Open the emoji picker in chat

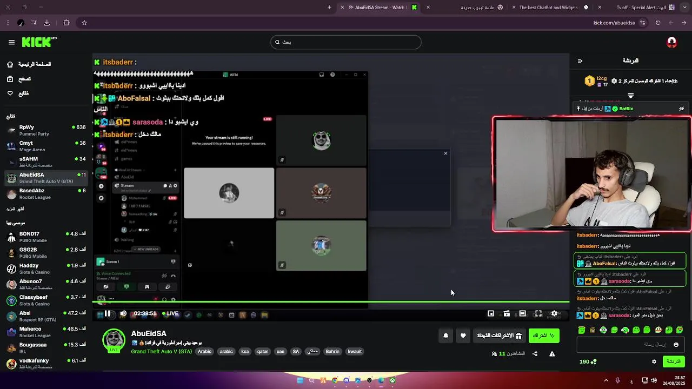pos(676,345)
